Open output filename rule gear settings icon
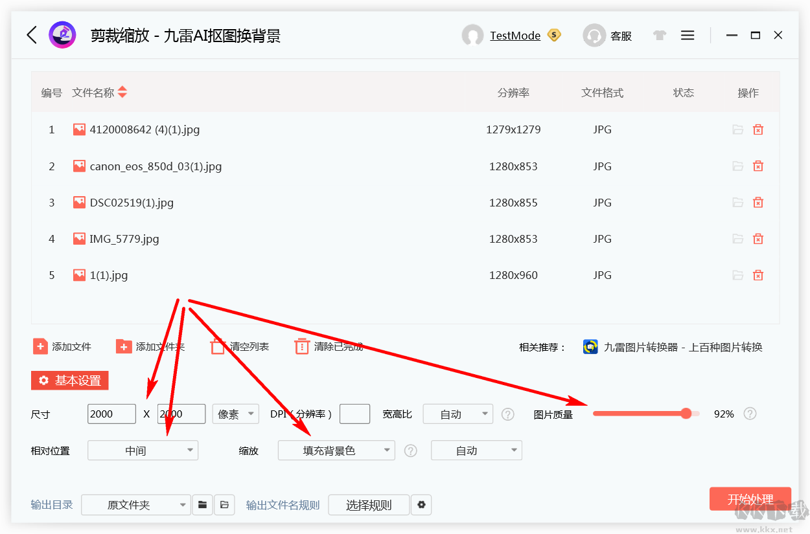The width and height of the screenshot is (810, 534). pos(421,505)
